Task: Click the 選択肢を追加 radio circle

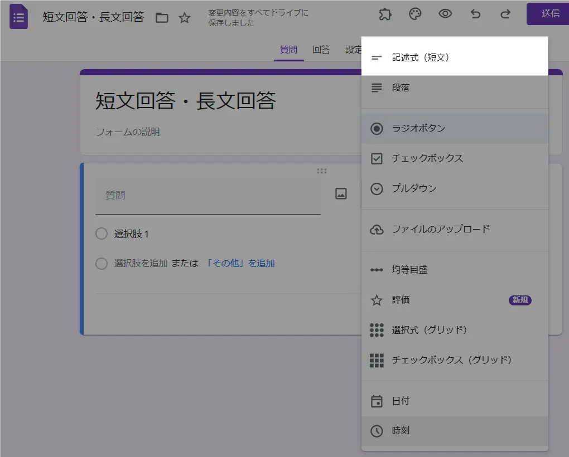Action: [102, 263]
